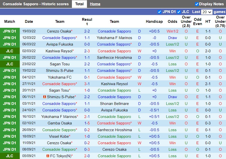Click the Handicap column header

pyautogui.click(x=154, y=22)
